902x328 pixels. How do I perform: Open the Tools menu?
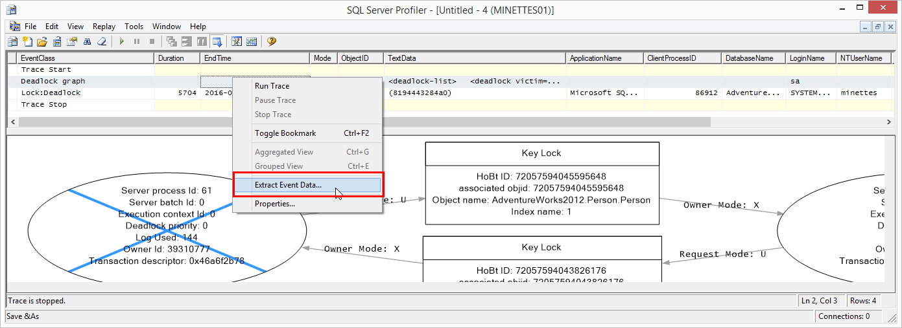134,27
